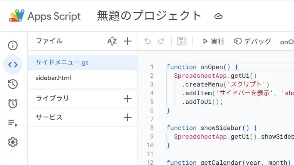Place cursor on function onOpen() line
294x165 pixels.
tap(202, 67)
